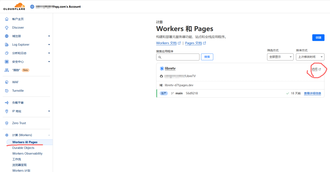Screen dimensions: 330x172
Task: Expand the 域注册 sidebar menu
Action: pos(49,36)
